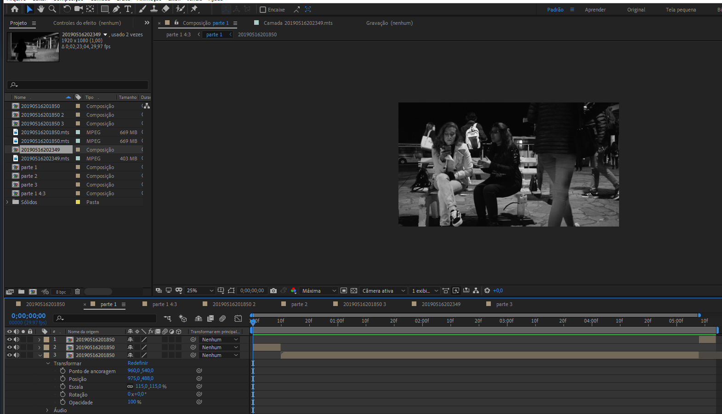
Task: Select the Clone Stamp tool
Action: pos(154,9)
